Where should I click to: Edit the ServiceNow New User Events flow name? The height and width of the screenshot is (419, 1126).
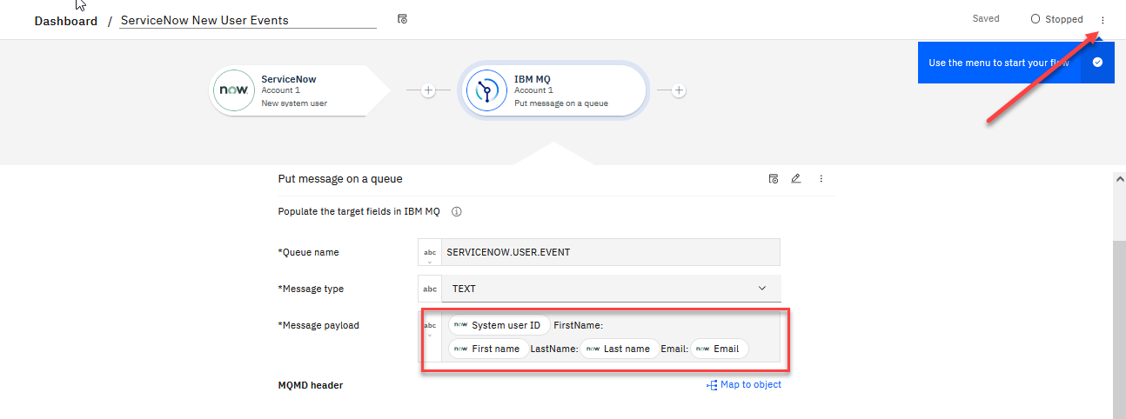click(x=247, y=20)
